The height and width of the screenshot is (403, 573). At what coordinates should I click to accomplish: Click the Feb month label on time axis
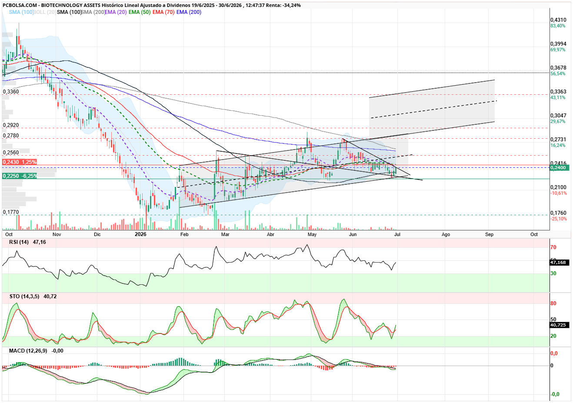pyautogui.click(x=184, y=234)
